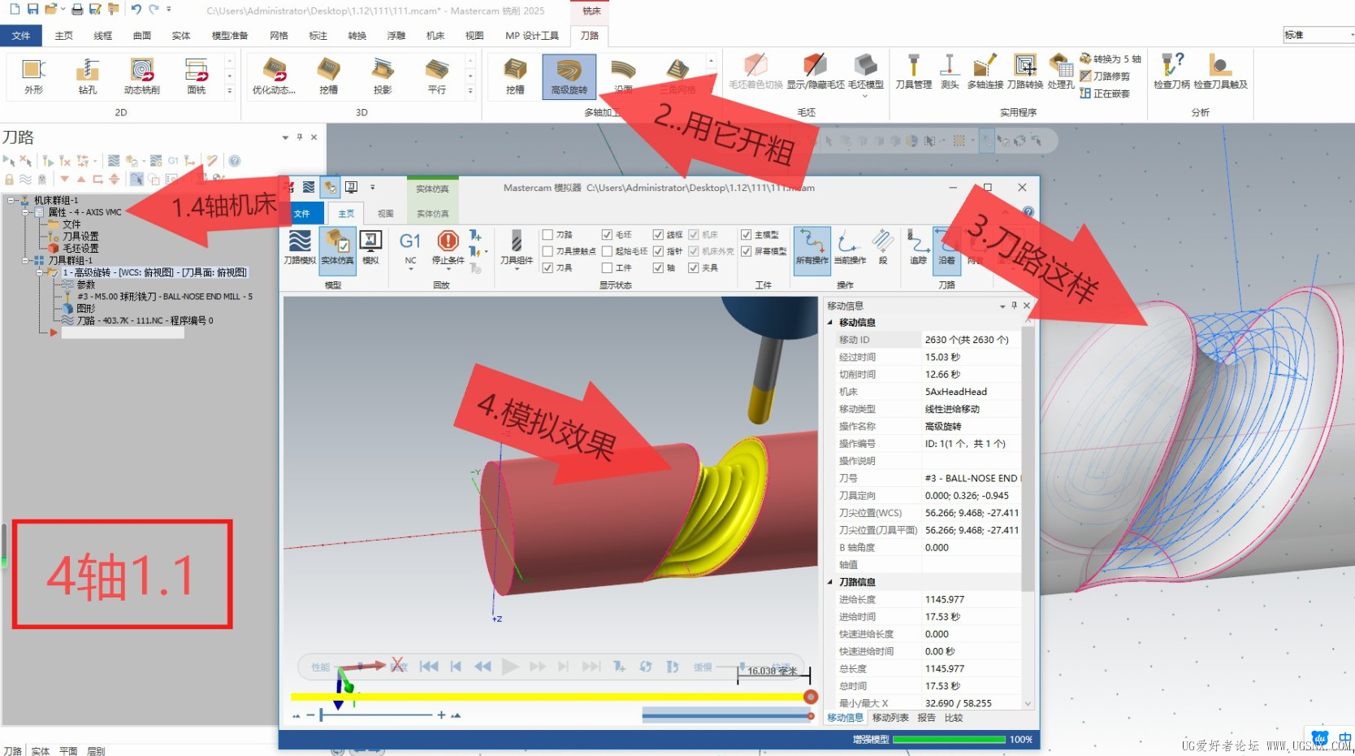The image size is (1355, 756).
Task: Open the 视图 tab in simulator window
Action: tap(386, 214)
